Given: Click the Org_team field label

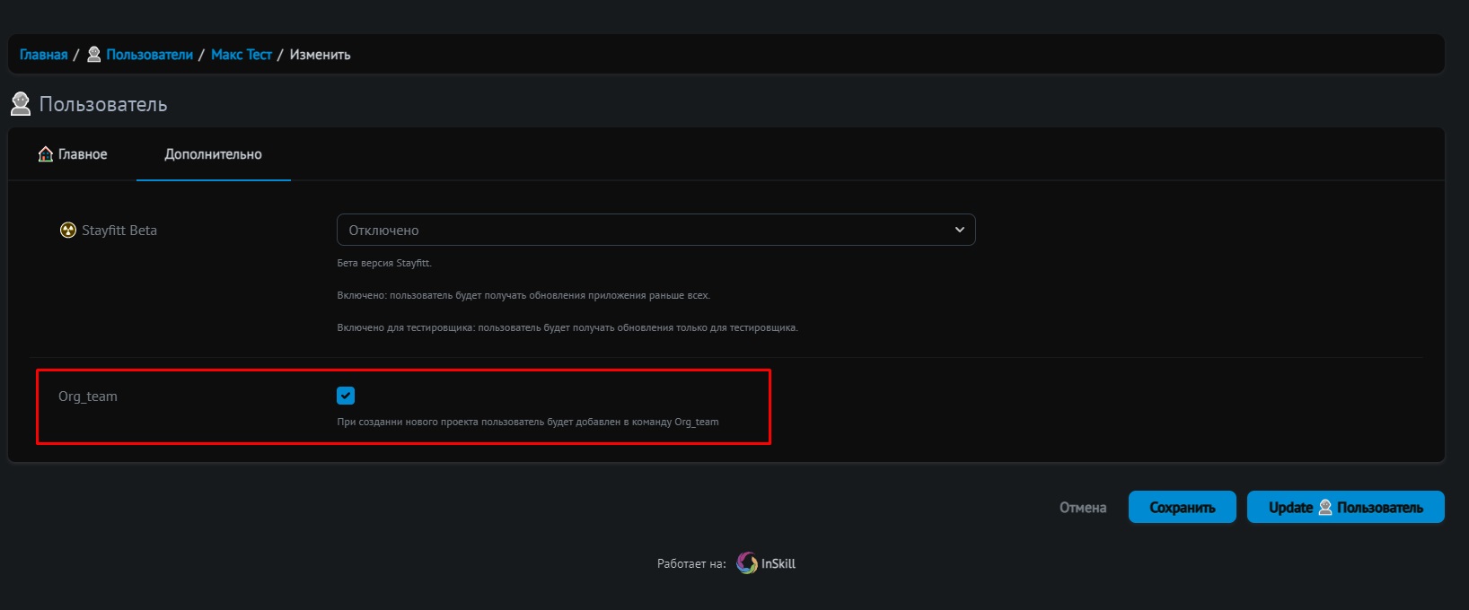Looking at the screenshot, I should click(x=88, y=396).
